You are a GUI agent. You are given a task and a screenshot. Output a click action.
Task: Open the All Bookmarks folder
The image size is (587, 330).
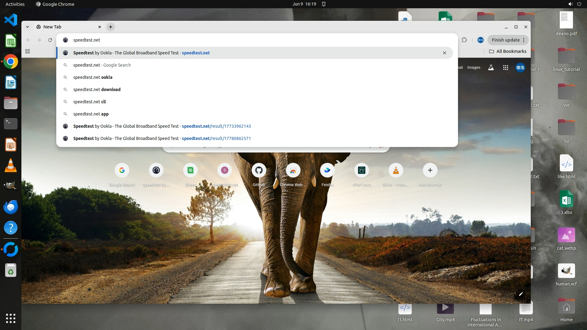tap(508, 51)
